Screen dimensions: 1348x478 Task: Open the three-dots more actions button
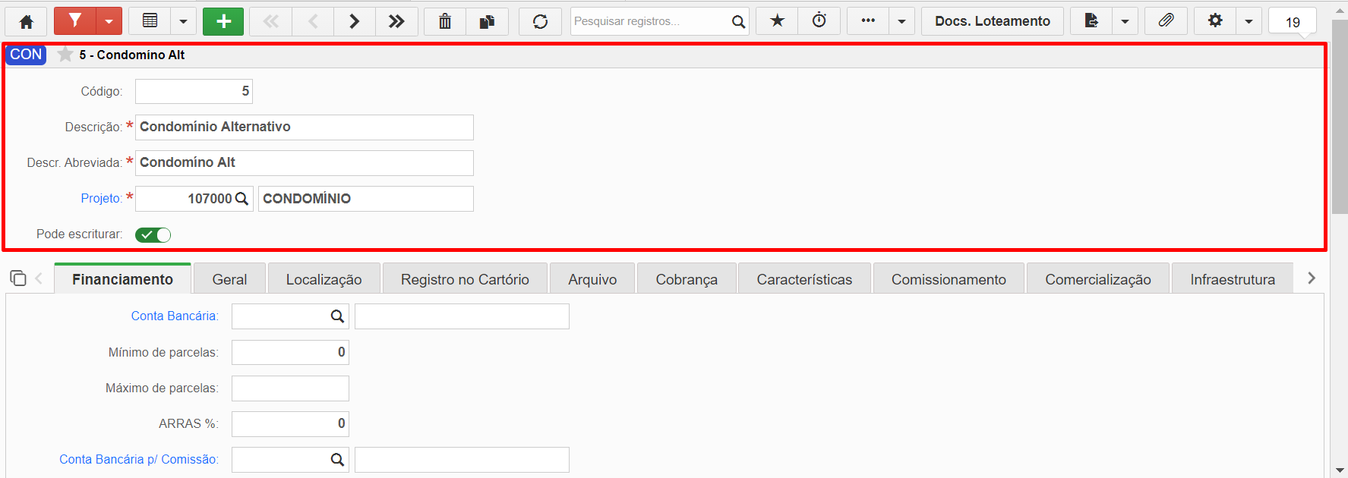click(868, 21)
